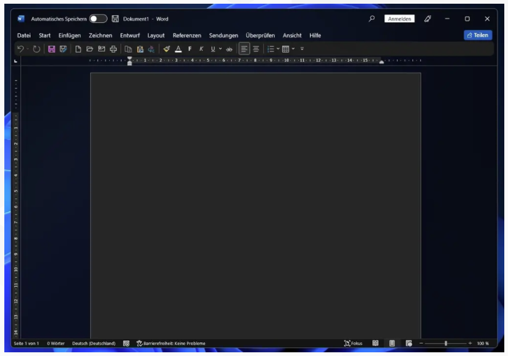The image size is (508, 356).
Task: Toggle italic with the K button
Action: click(201, 49)
